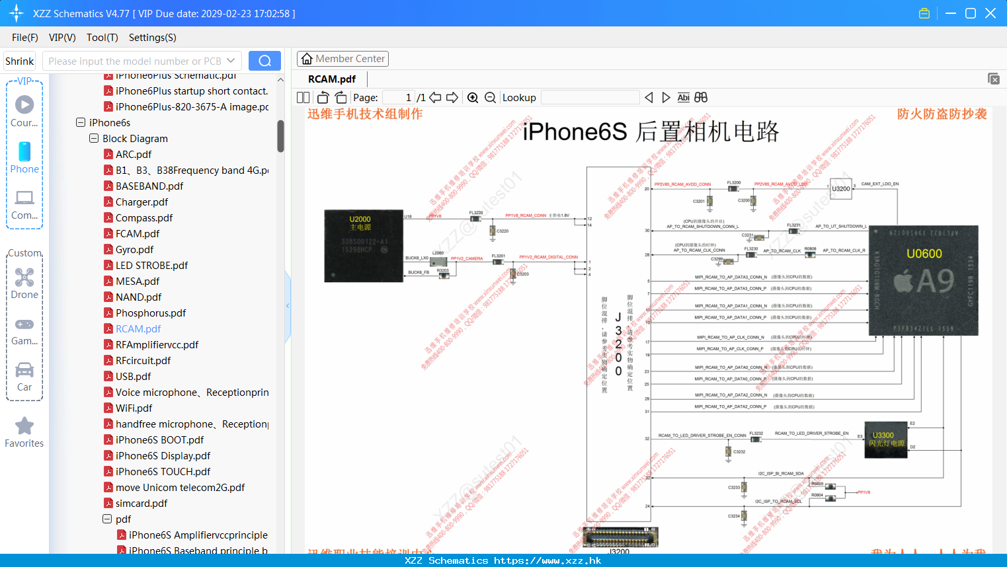
Task: Open iPhone6S Display.pdf
Action: point(163,455)
